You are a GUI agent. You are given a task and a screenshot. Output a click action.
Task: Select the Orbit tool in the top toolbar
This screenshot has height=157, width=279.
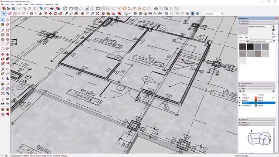click(82, 14)
